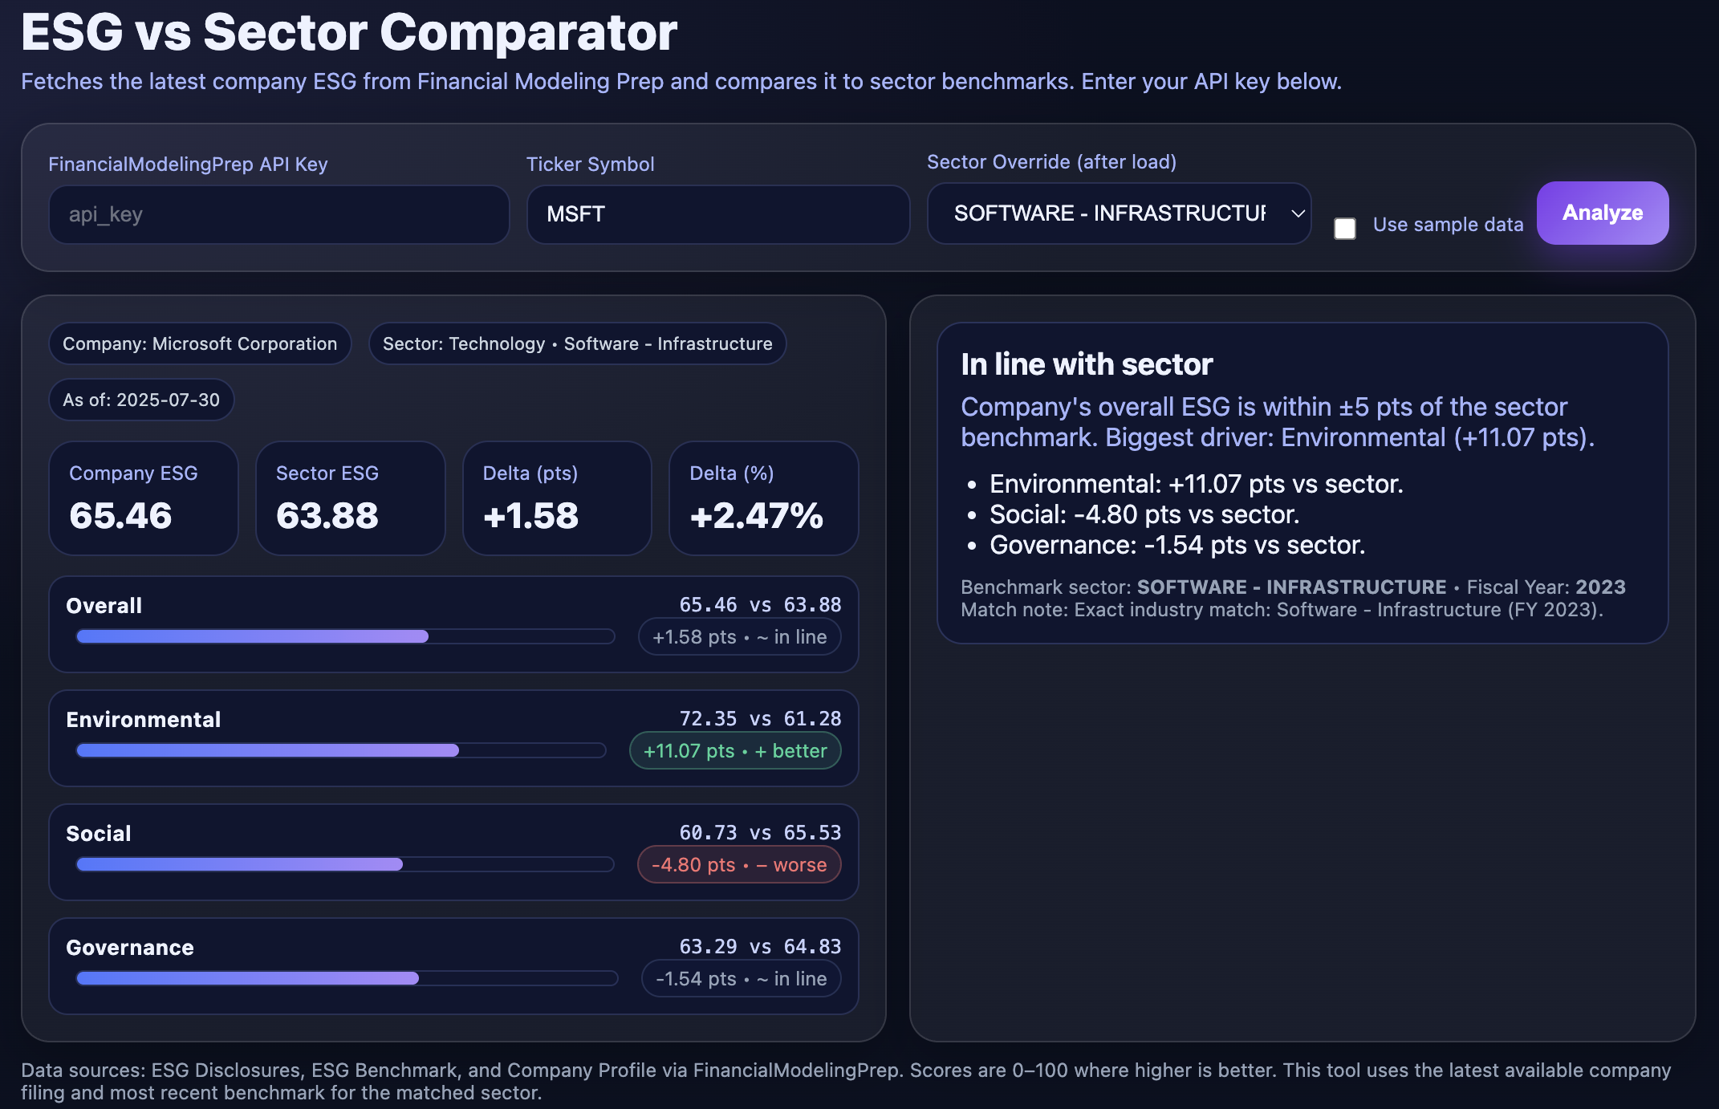Click the Overall progress bar
Screen dimensions: 1719x1109
coord(343,636)
